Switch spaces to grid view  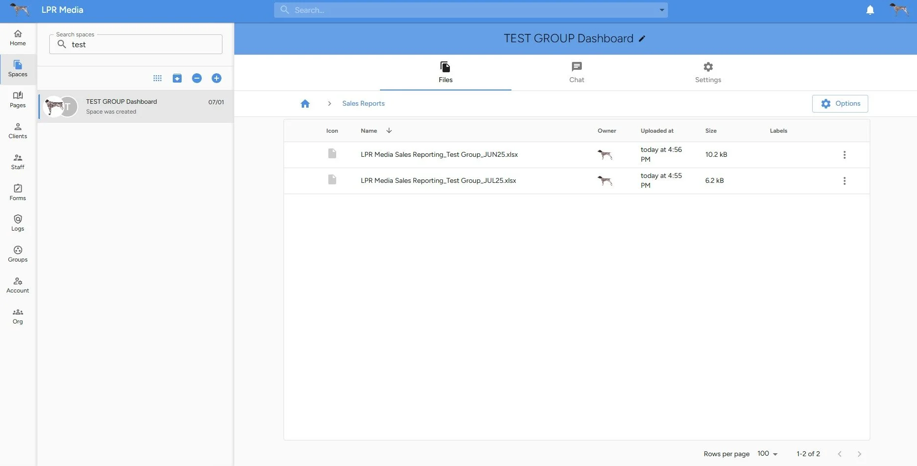click(158, 78)
